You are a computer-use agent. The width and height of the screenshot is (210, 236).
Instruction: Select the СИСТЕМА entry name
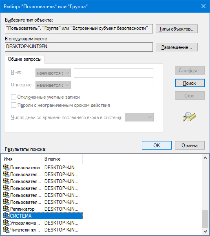(21, 216)
